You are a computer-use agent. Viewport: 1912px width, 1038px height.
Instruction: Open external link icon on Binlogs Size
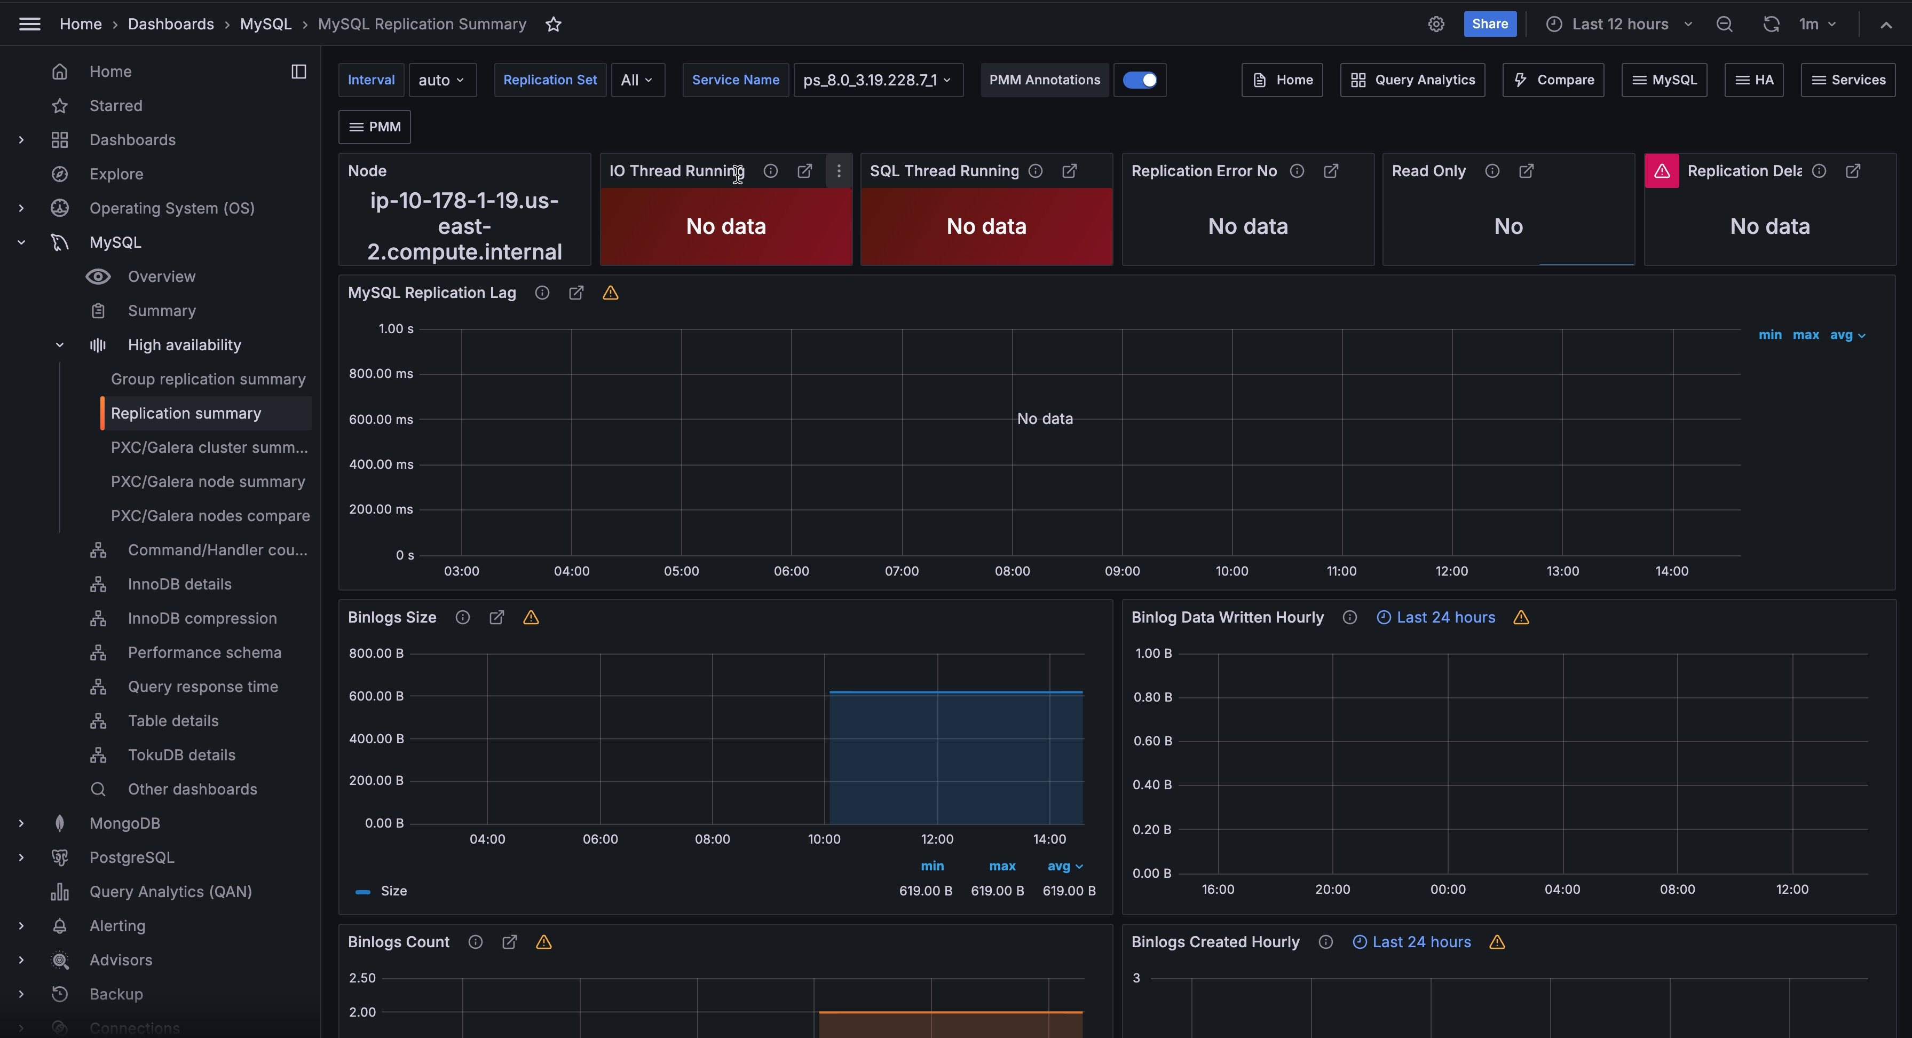[x=496, y=618]
